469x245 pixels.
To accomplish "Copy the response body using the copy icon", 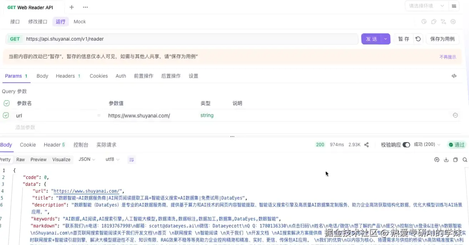I will tap(455, 160).
